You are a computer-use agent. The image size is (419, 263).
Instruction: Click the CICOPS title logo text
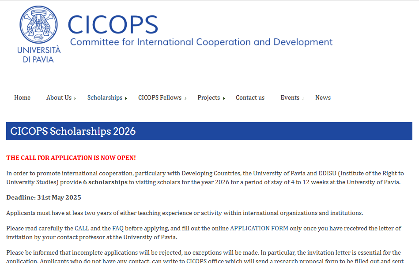coord(113,25)
